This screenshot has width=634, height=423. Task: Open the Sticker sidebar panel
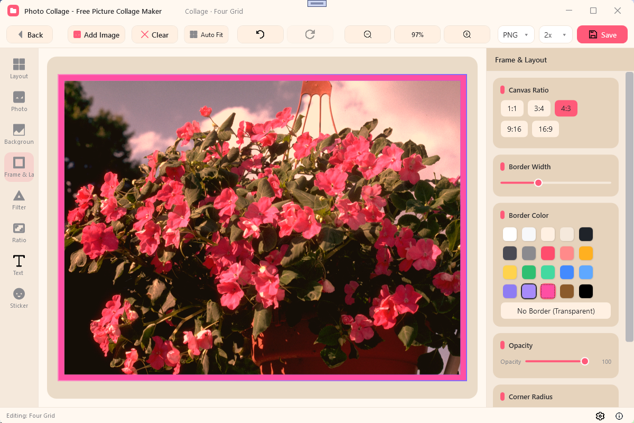coord(19,298)
